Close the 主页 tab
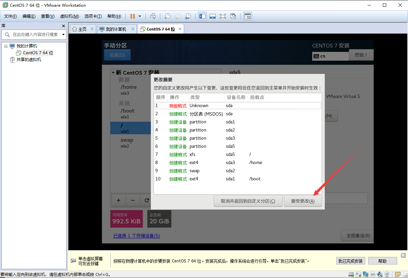The image size is (408, 278). 92,29
